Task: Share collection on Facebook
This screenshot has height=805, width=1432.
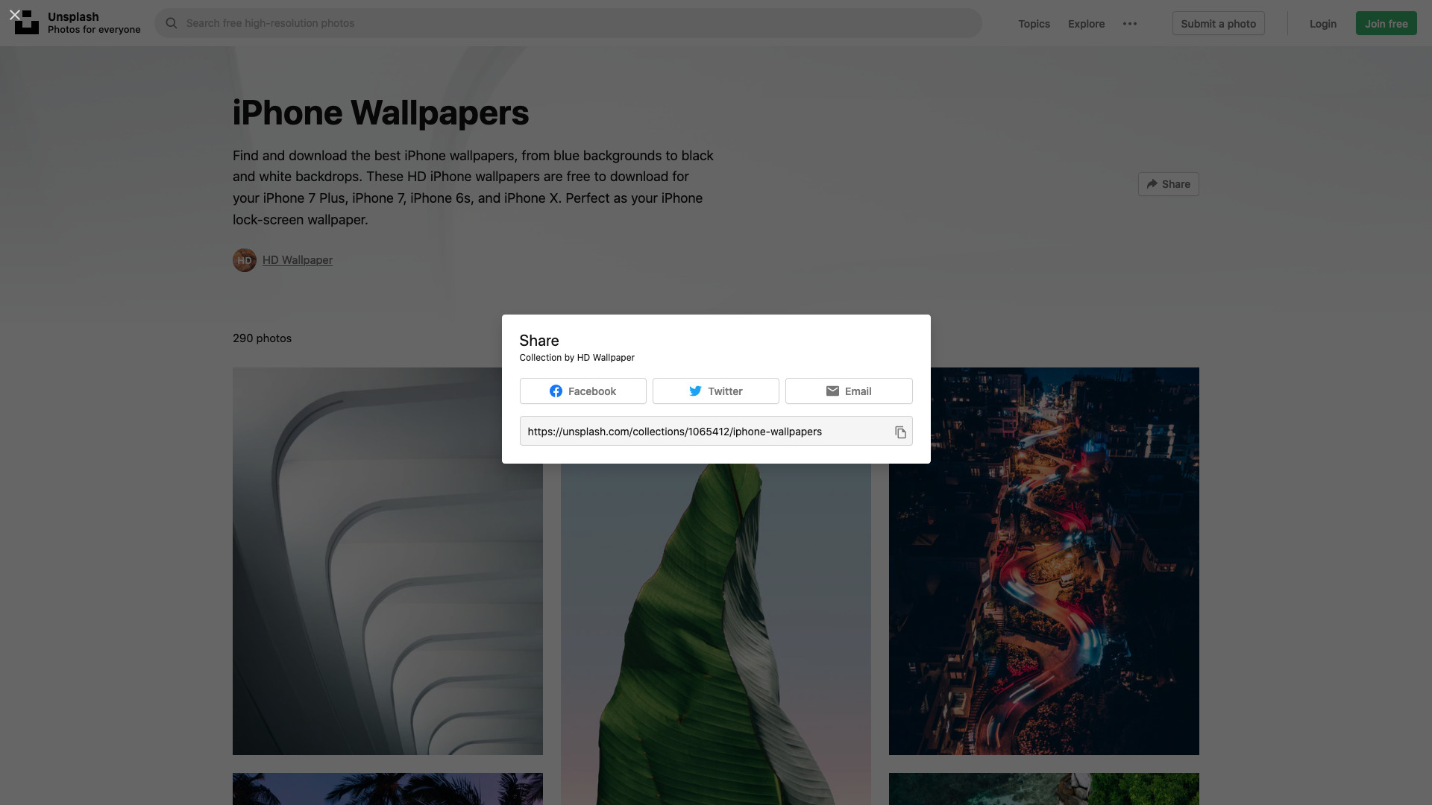Action: (582, 391)
